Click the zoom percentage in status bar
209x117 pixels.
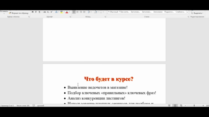tap(207, 106)
